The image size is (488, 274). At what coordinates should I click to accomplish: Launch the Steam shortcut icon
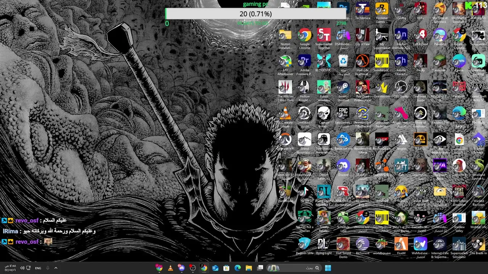click(x=343, y=91)
